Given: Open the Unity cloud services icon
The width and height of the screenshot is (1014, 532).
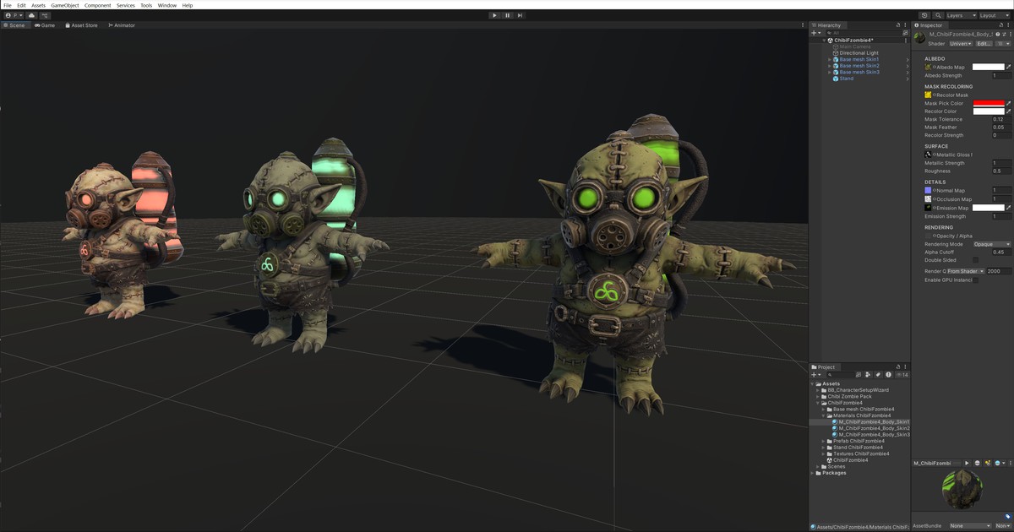Looking at the screenshot, I should (32, 15).
